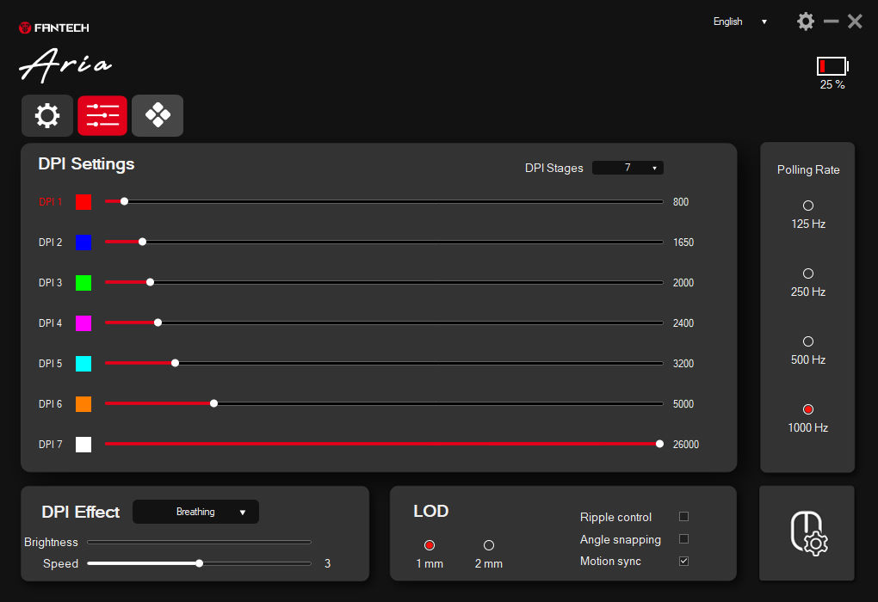Click the Aria product logo

click(65, 64)
